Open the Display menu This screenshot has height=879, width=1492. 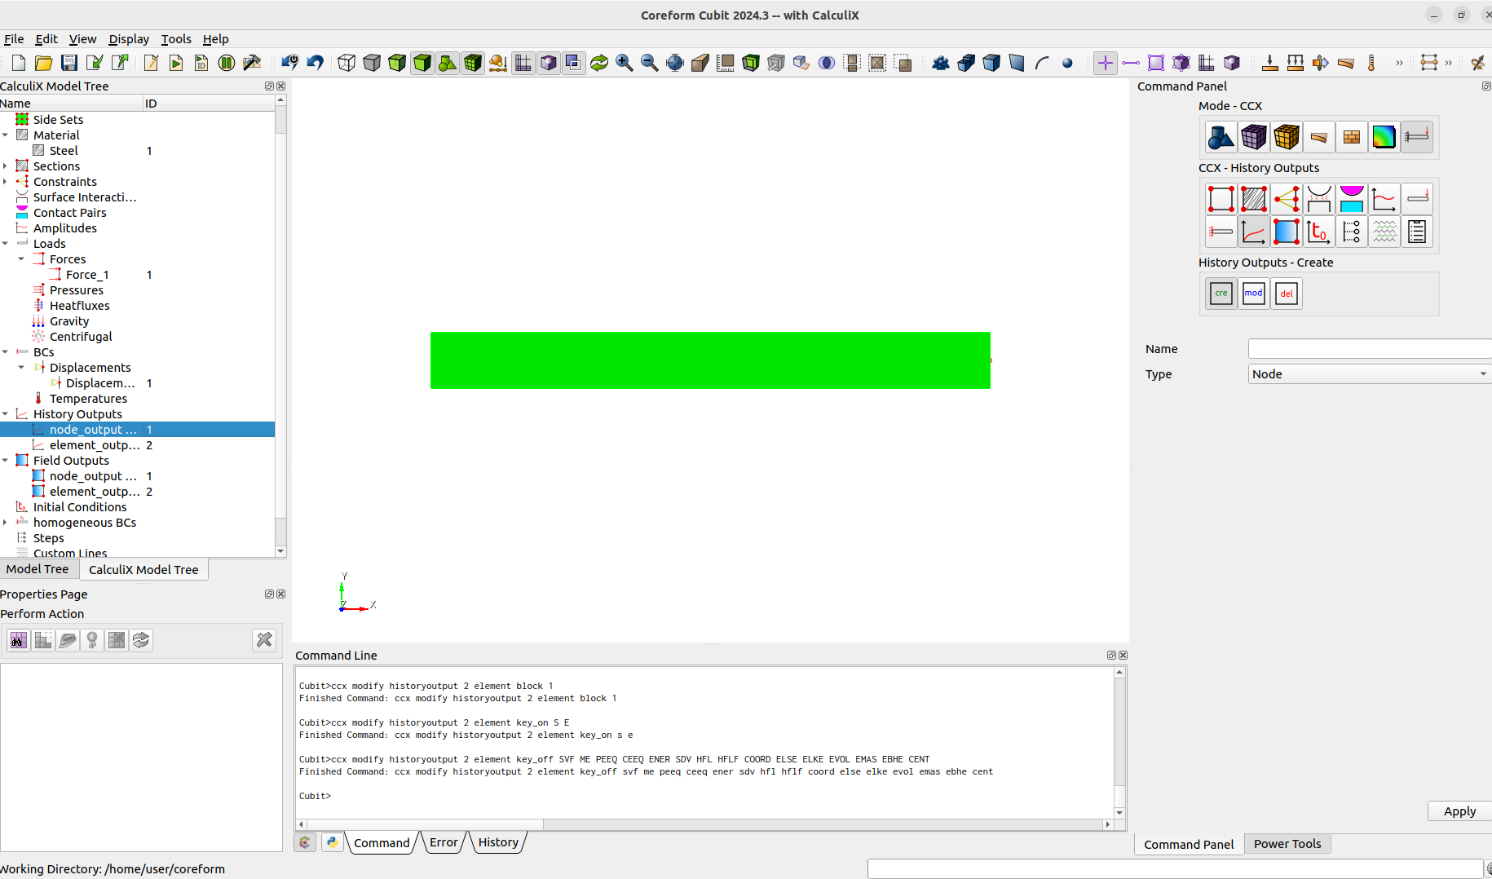129,38
